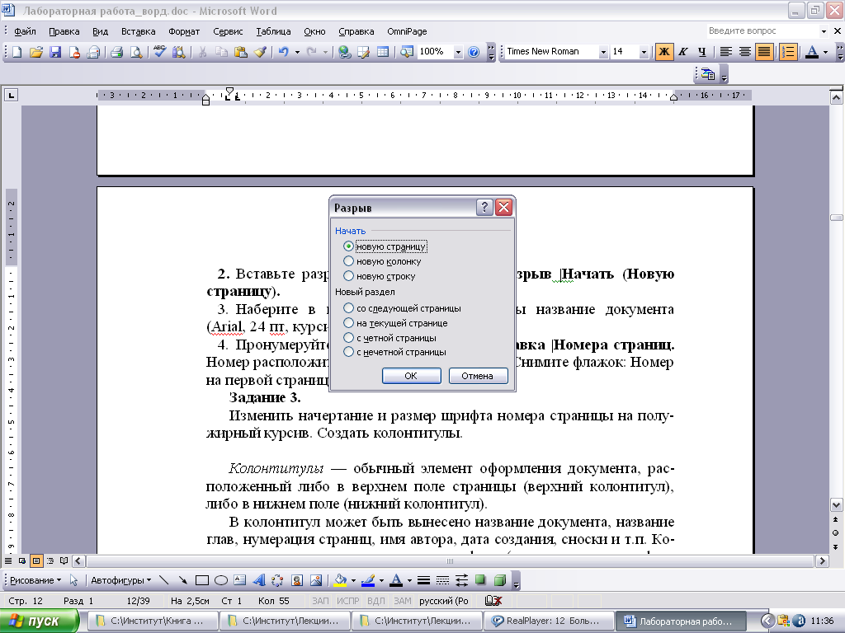Apply fill color paint bucket
The height and width of the screenshot is (633, 845).
tap(341, 580)
